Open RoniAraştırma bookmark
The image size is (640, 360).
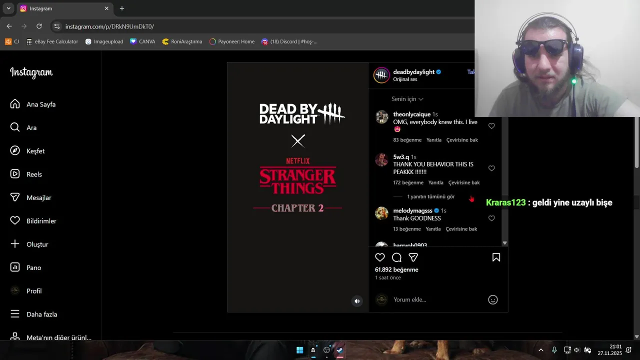[182, 41]
